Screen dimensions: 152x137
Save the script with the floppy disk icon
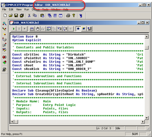tap(16, 16)
